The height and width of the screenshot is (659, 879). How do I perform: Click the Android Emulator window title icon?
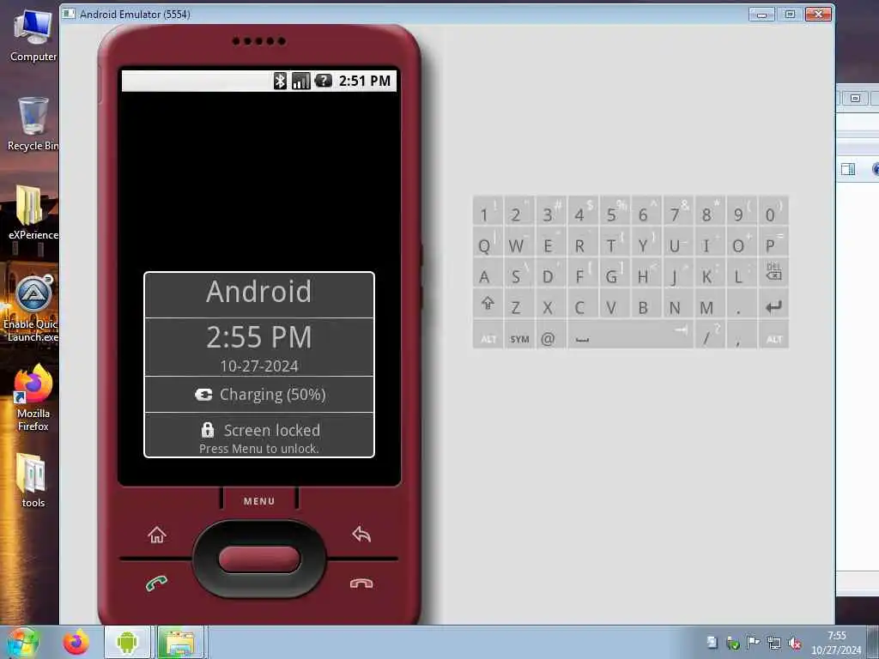(x=69, y=14)
